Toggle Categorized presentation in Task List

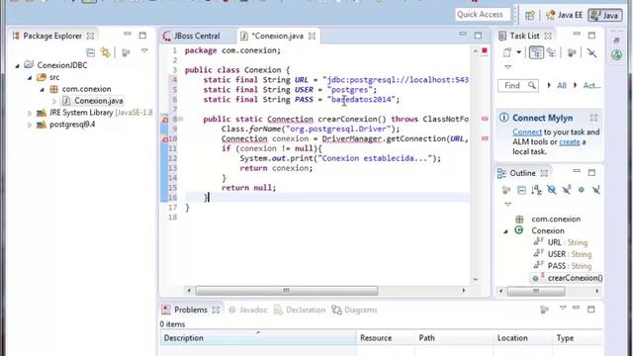(536, 52)
